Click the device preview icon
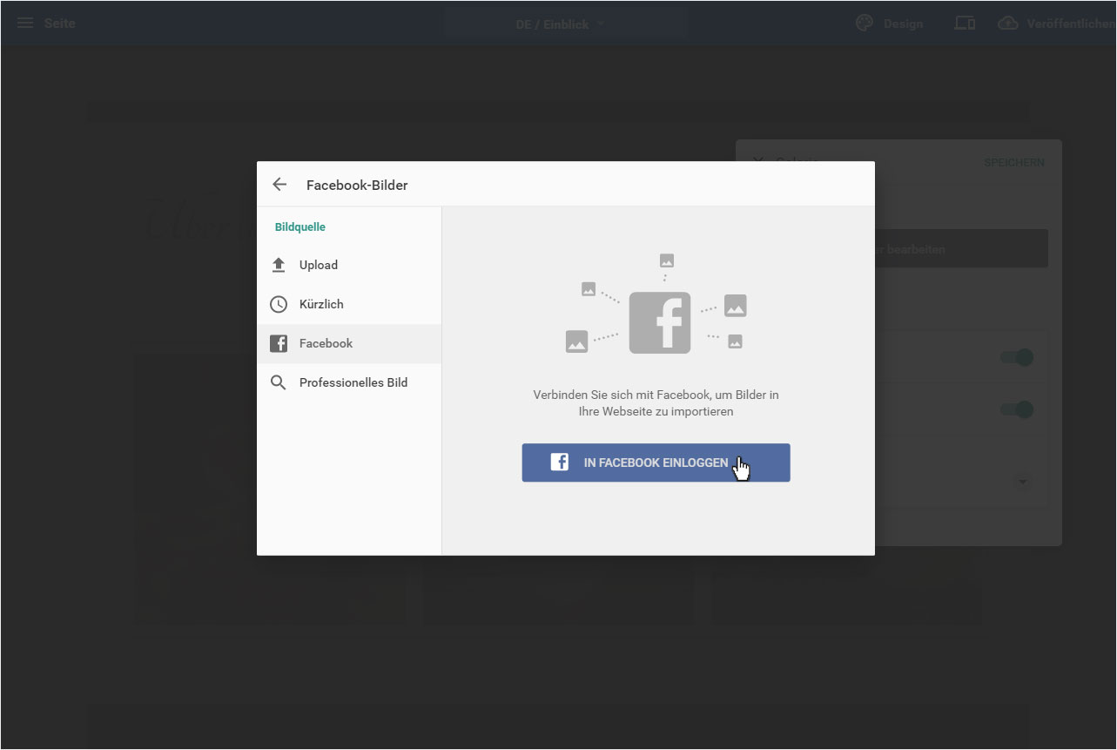1117x750 pixels. 965,24
